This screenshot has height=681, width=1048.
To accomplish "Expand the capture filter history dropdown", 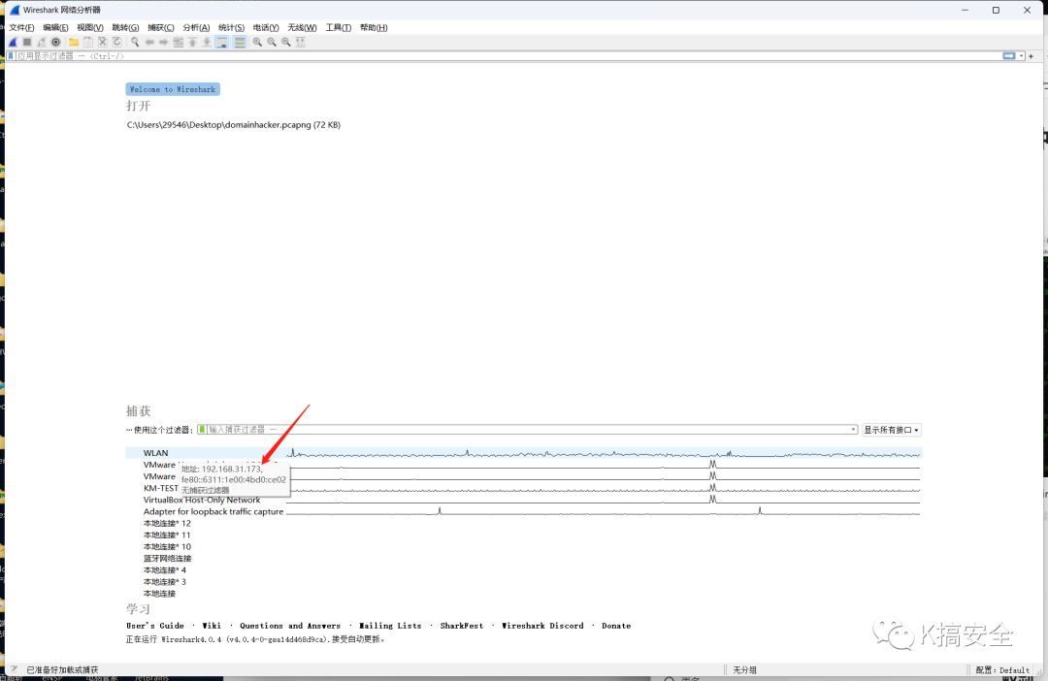I will (x=854, y=430).
